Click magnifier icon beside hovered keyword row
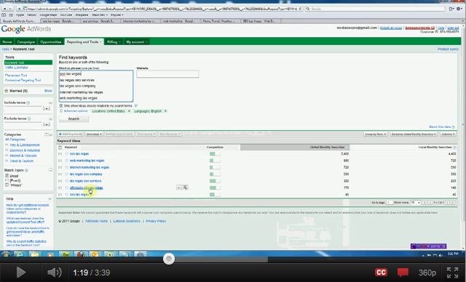466x282 pixels. point(185,188)
